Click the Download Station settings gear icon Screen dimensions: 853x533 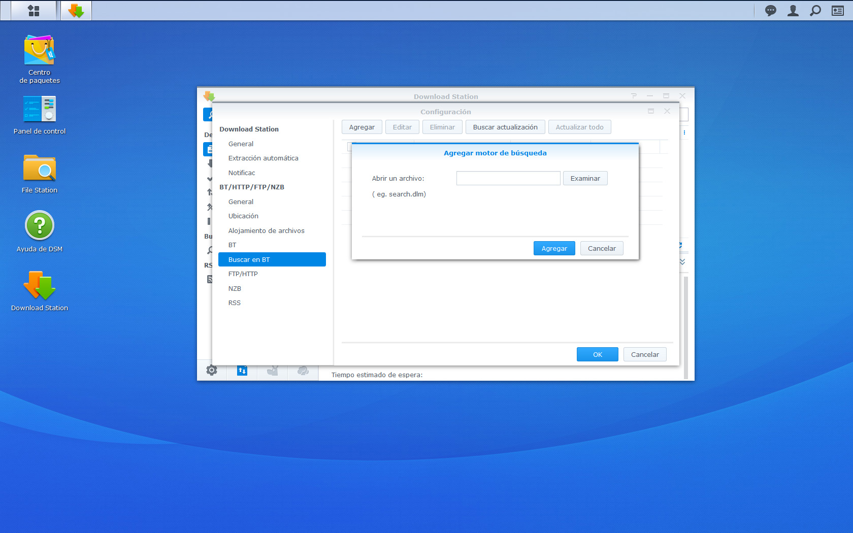[x=212, y=371]
